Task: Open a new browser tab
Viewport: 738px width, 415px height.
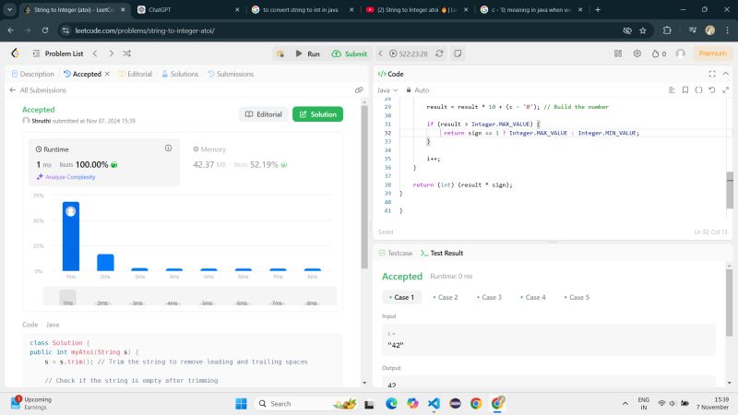Action: coord(598,9)
